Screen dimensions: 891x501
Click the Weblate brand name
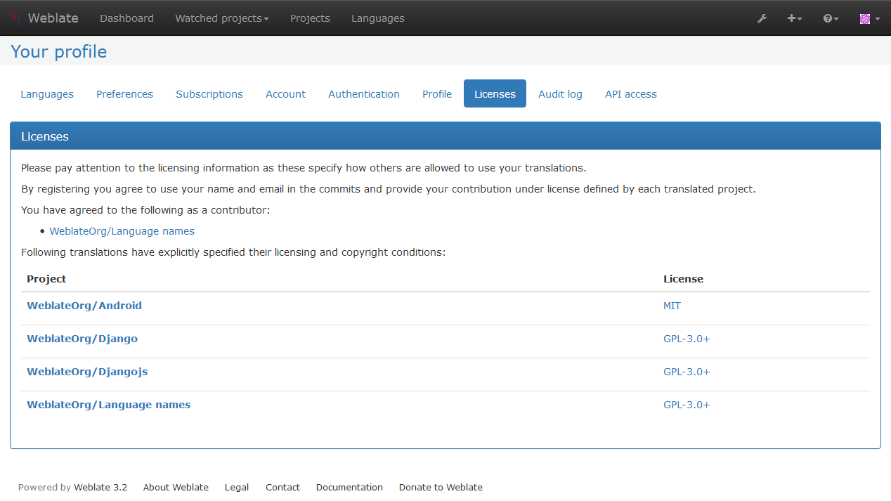[53, 18]
